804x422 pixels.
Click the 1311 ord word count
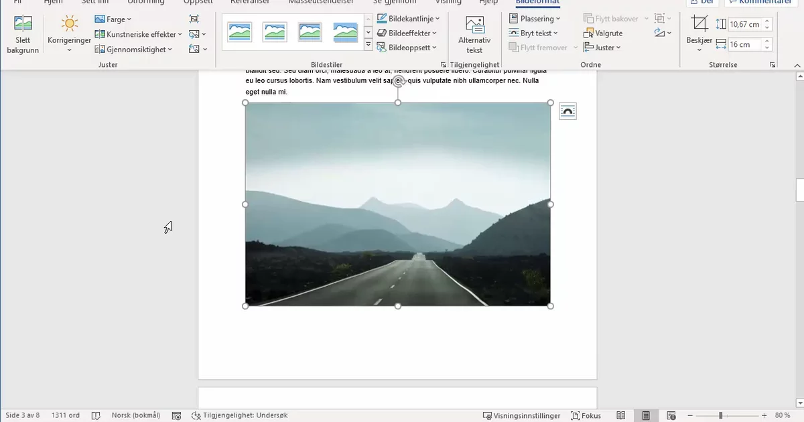66,415
